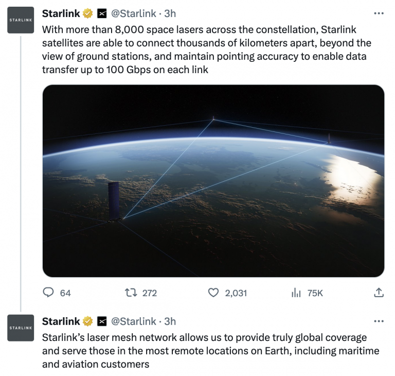Open more options on the space lasers tweet
Image resolution: width=395 pixels, height=376 pixels.
point(379,13)
